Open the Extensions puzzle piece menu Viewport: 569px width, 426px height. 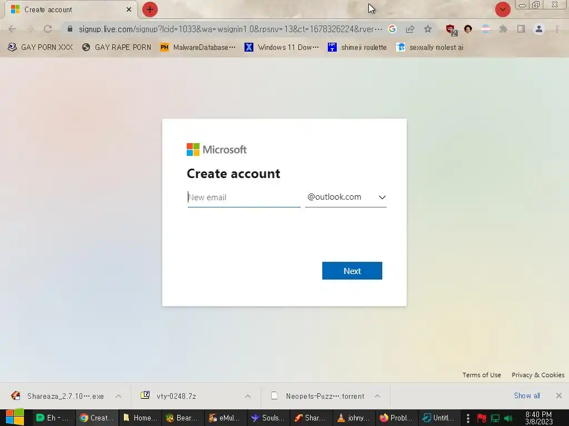503,29
